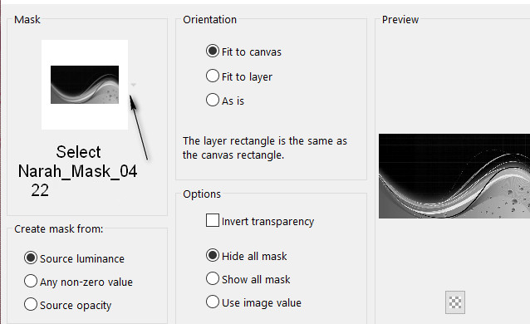Click the Narah mask thumbnail image
This screenshot has height=324, width=530.
[85, 85]
